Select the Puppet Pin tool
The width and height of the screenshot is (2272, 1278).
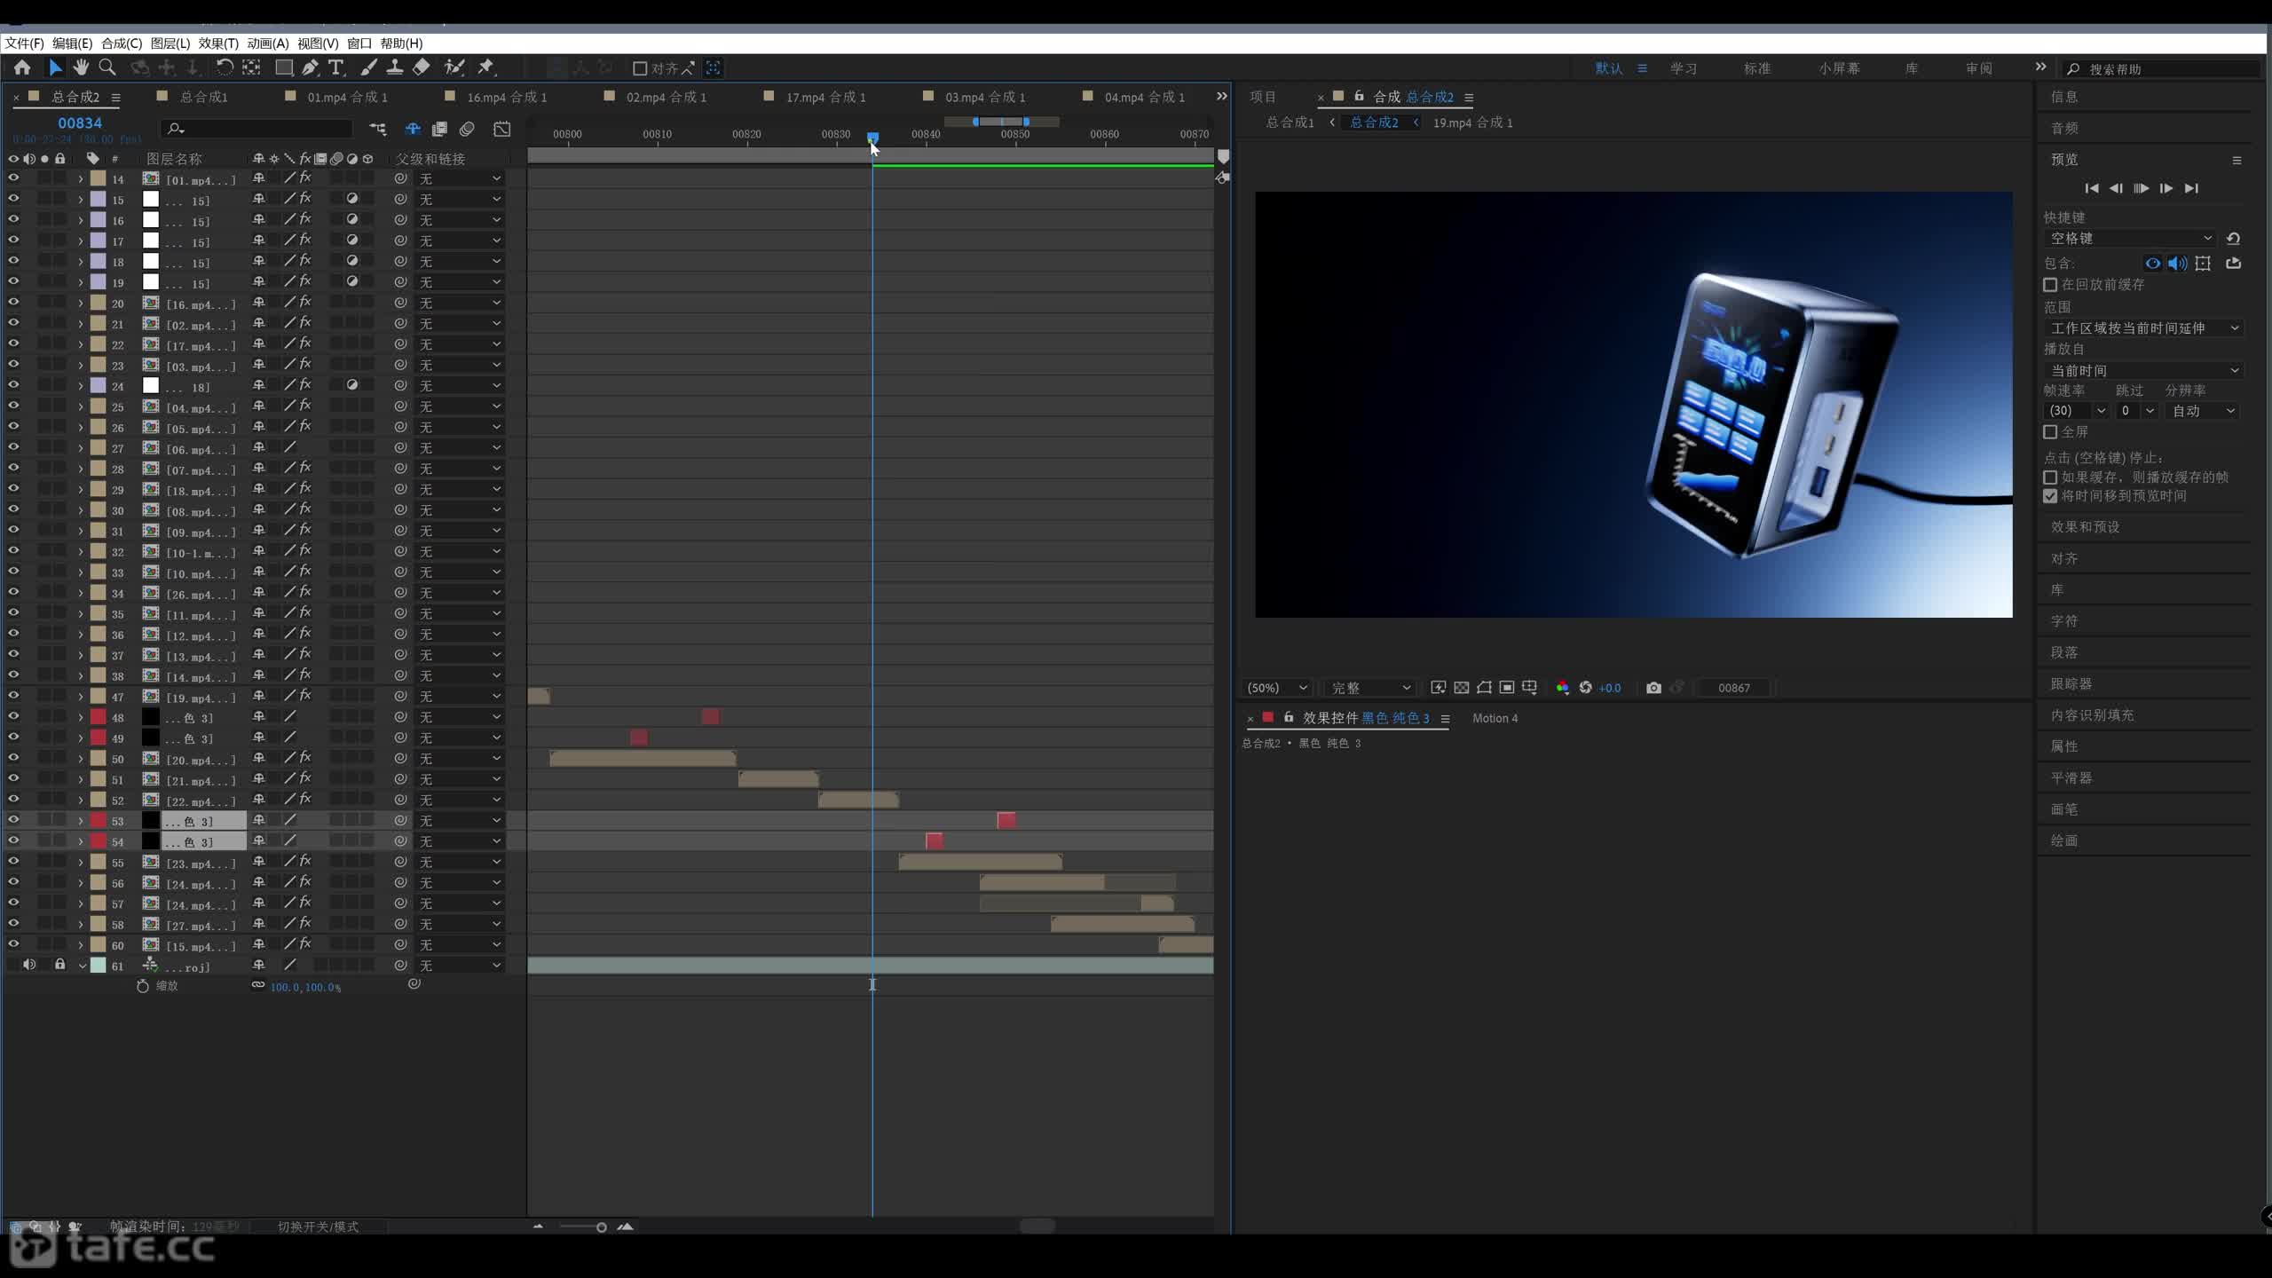point(485,67)
